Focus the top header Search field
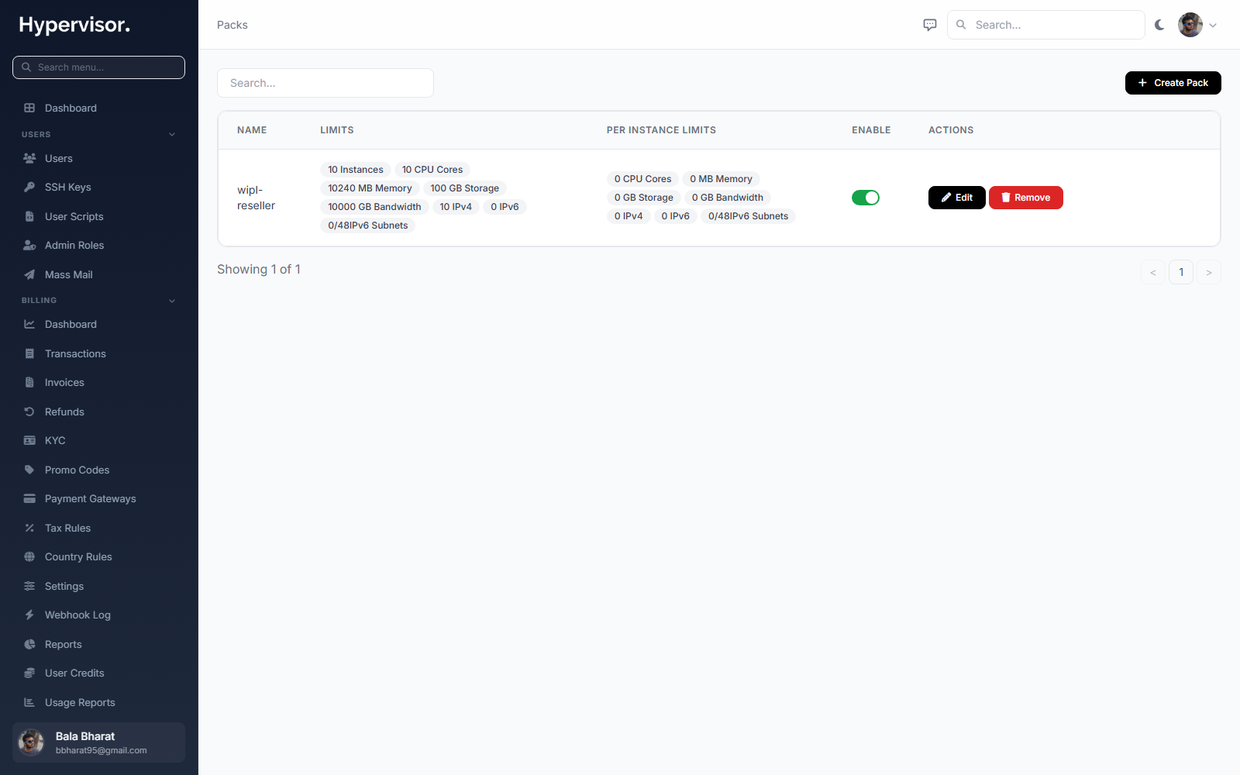The height and width of the screenshot is (775, 1240). (1046, 25)
